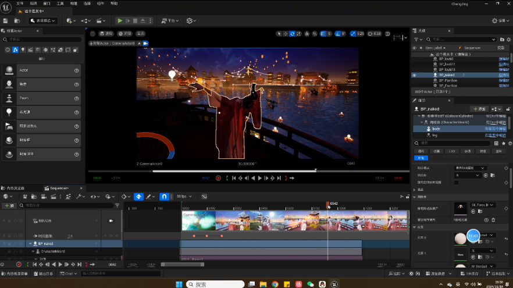Select the Lights category in Place Actors
Viewport: 513px width, 288px height.
pos(23,50)
